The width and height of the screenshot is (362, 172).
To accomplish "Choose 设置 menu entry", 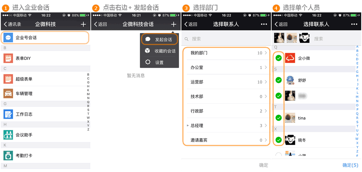I will point(159,62).
